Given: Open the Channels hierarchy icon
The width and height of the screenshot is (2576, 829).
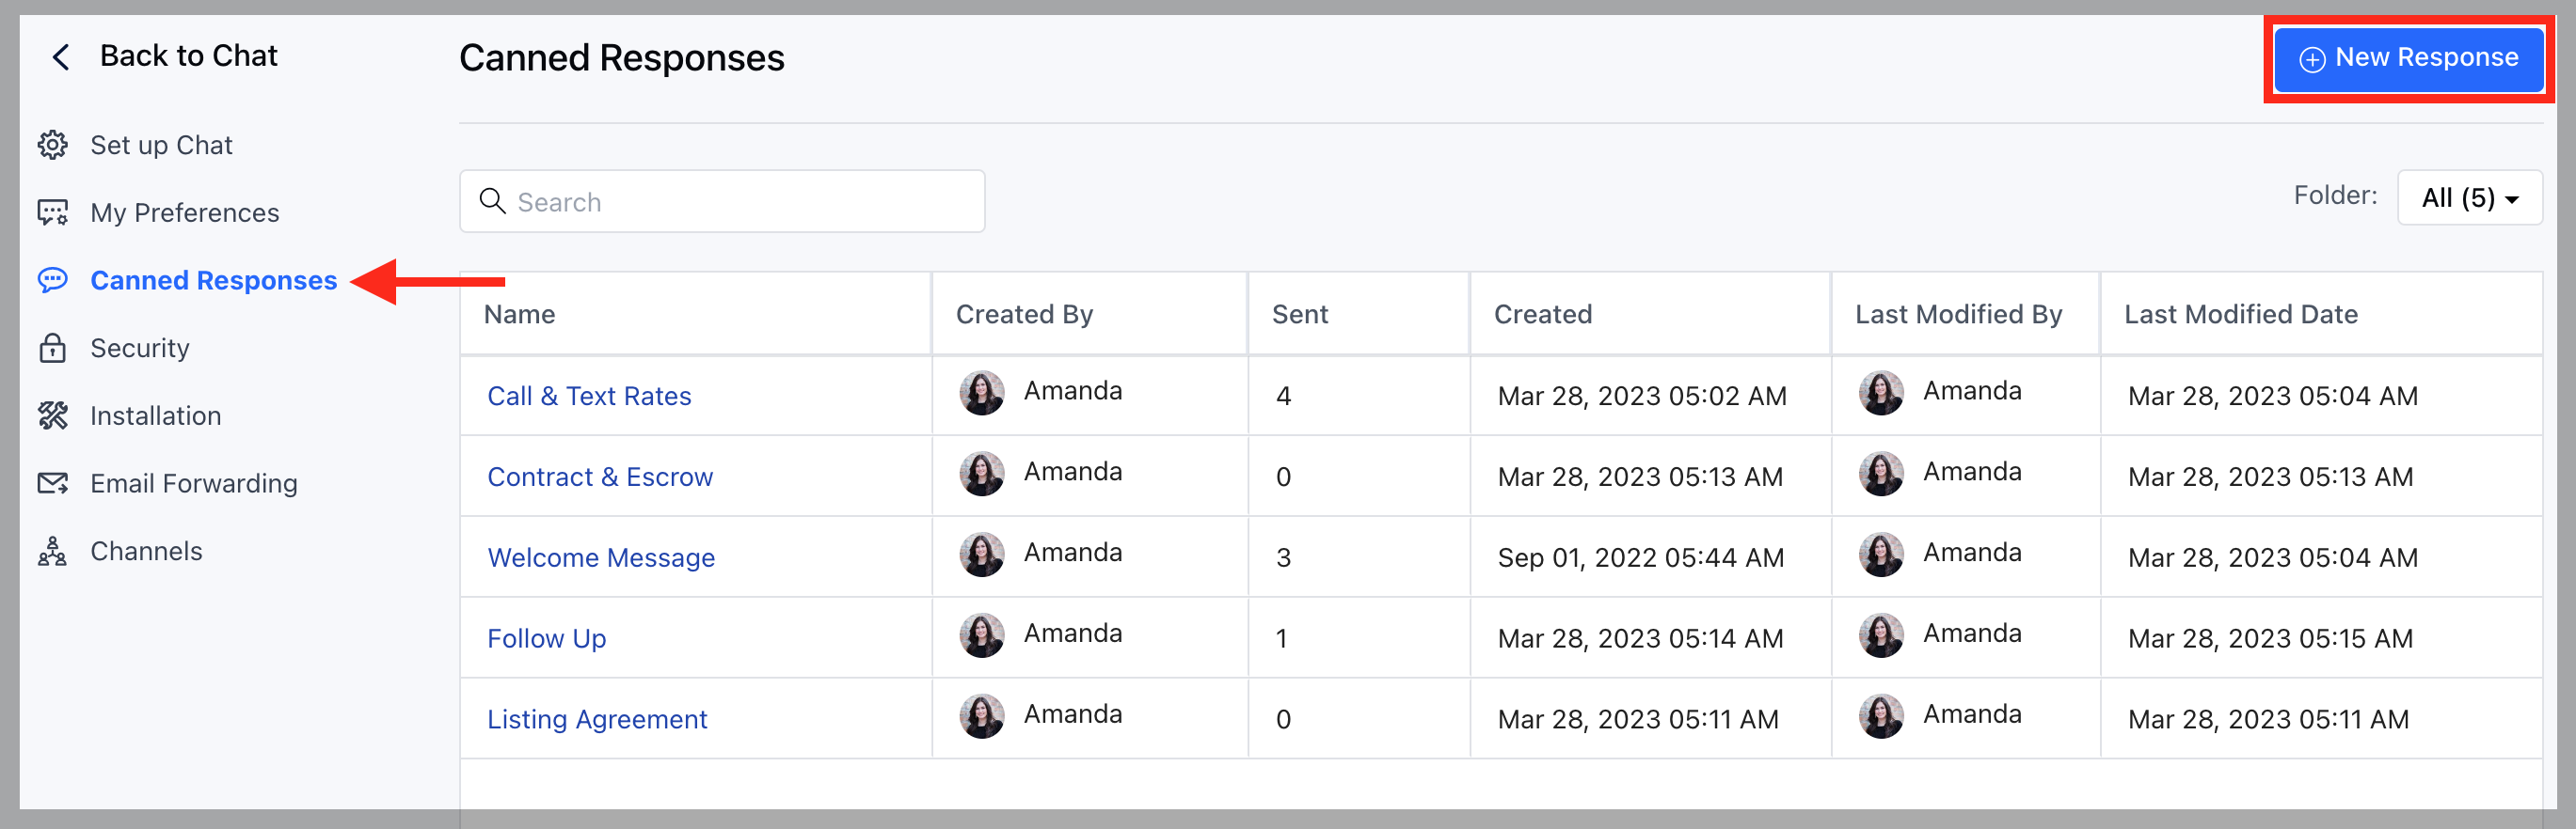Looking at the screenshot, I should click(x=53, y=551).
